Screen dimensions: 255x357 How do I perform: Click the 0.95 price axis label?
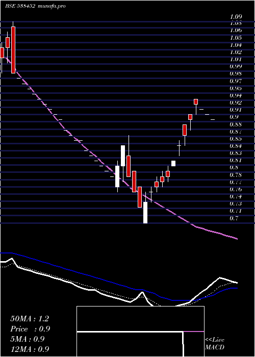coord(236,88)
